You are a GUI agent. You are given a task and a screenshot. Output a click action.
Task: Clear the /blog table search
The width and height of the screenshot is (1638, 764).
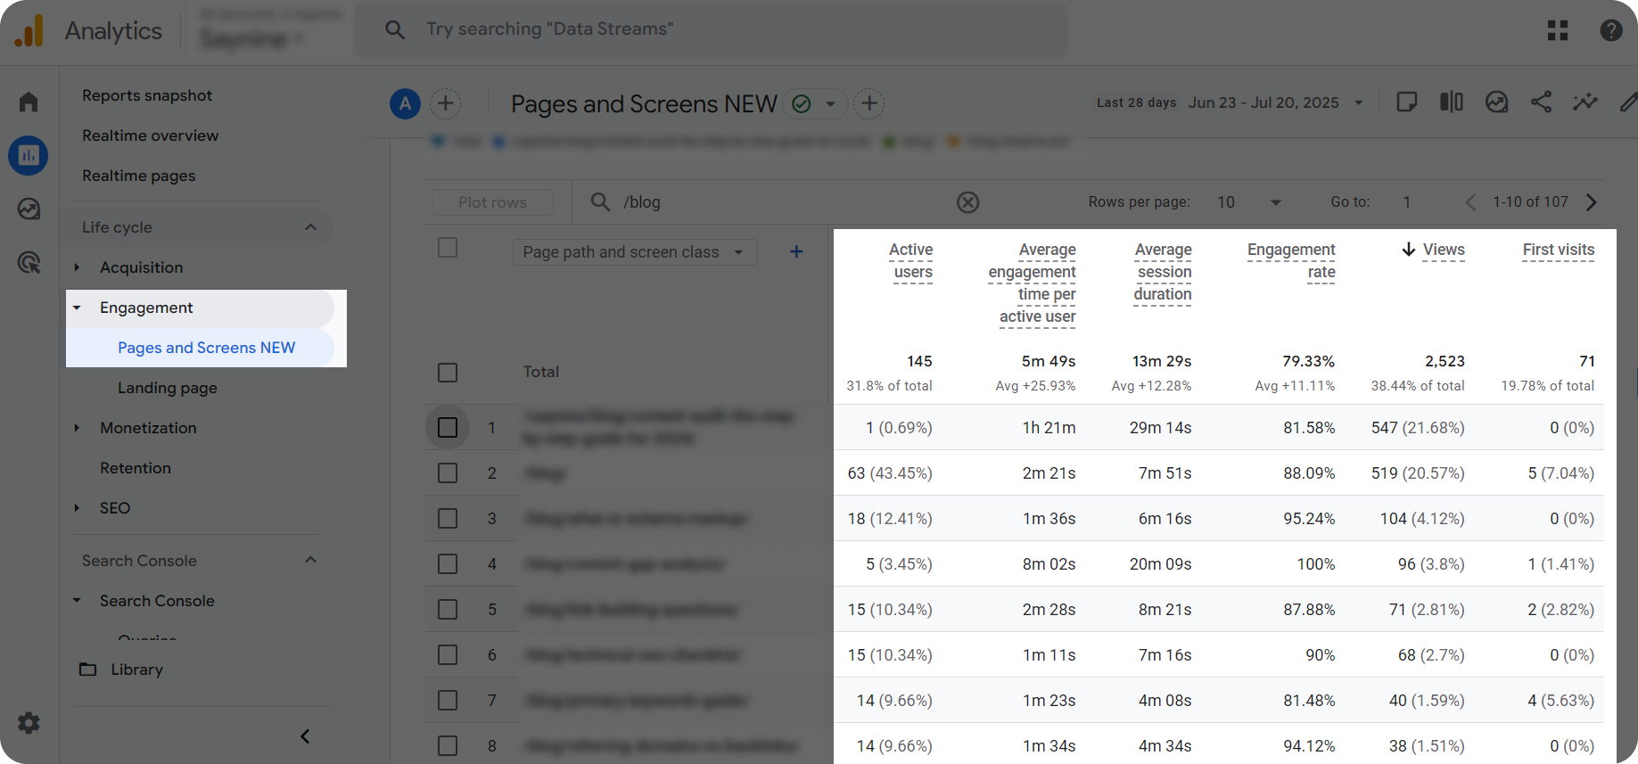[967, 202]
